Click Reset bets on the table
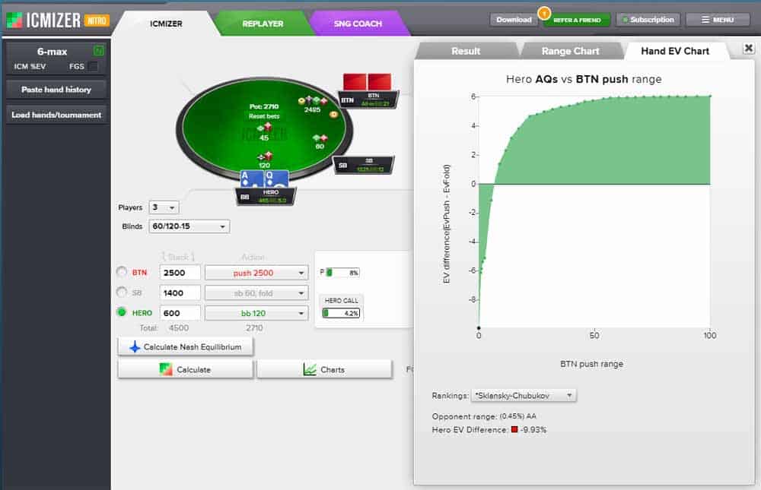 tap(264, 116)
